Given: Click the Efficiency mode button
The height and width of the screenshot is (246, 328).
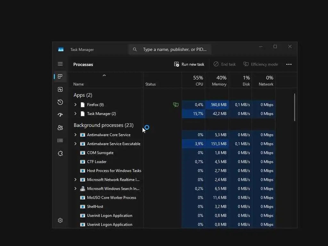Looking at the screenshot, I should click(x=260, y=64).
